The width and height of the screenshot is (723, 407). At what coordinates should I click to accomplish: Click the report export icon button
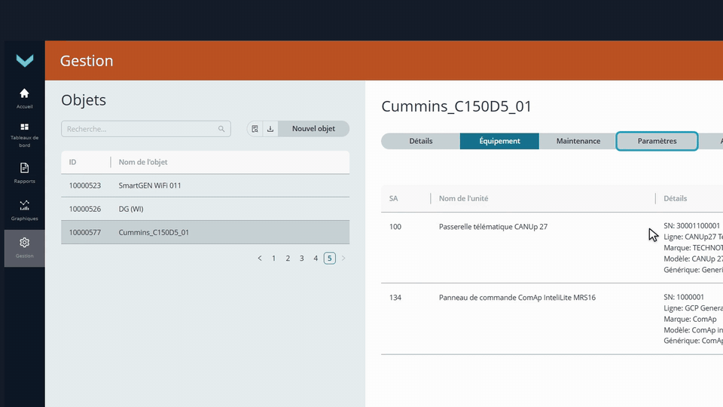point(255,129)
